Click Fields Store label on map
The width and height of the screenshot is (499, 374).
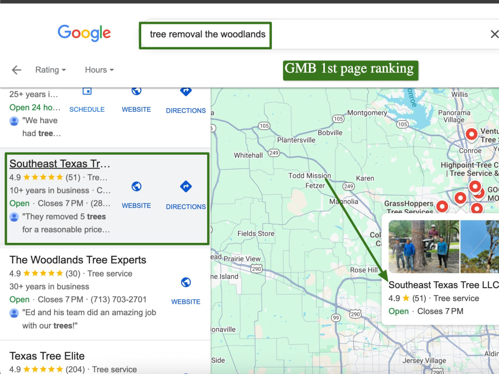click(x=256, y=233)
